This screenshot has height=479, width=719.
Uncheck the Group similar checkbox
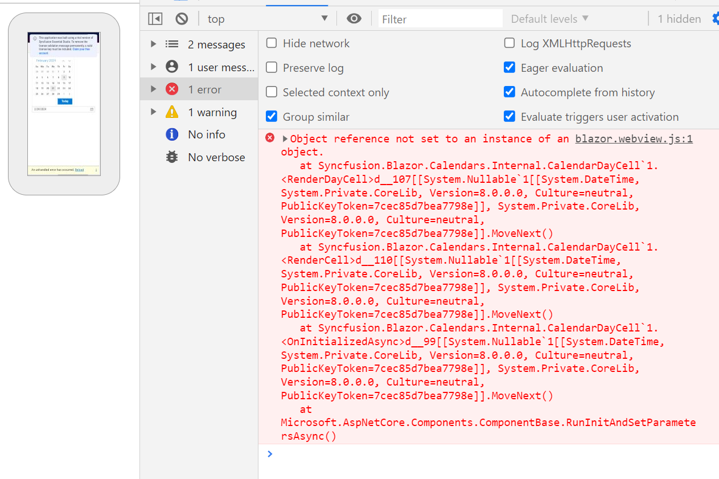point(272,117)
